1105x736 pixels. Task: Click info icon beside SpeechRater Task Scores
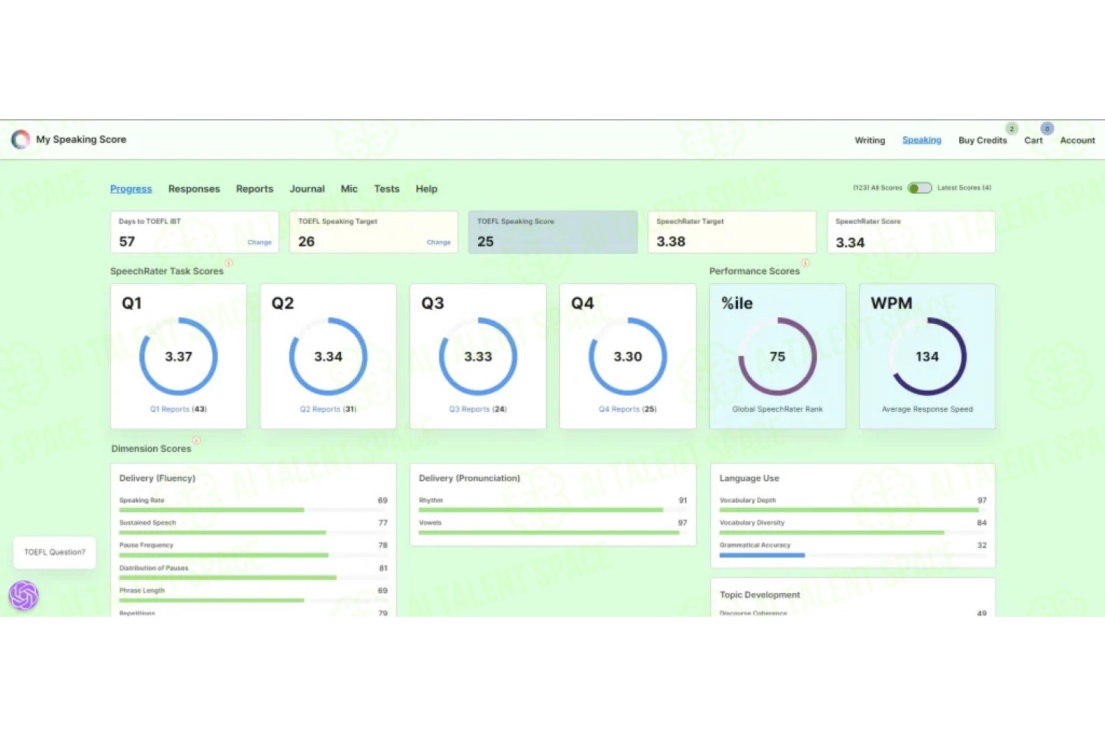pyautogui.click(x=229, y=263)
